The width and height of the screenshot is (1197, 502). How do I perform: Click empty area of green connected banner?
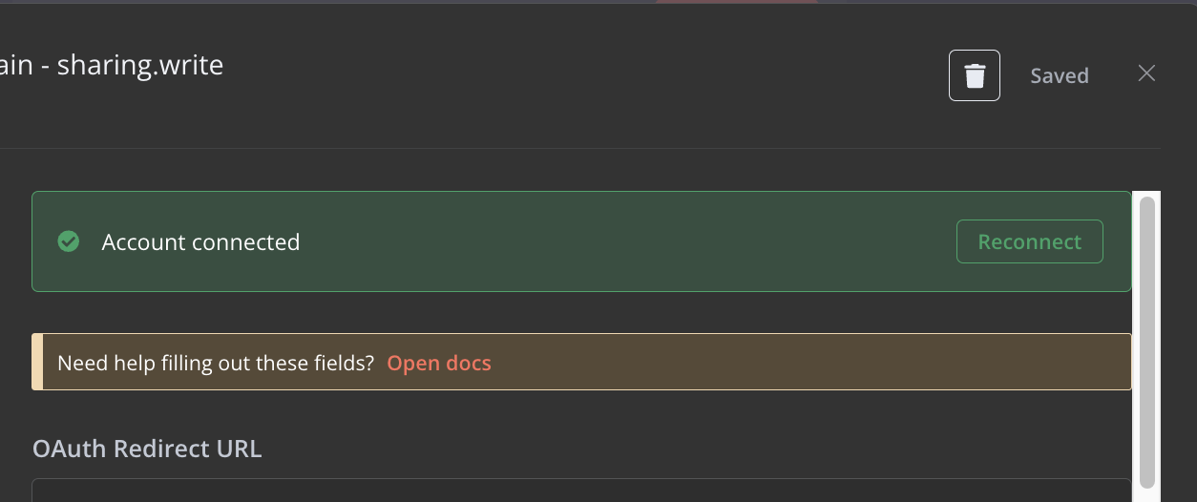click(x=620, y=242)
